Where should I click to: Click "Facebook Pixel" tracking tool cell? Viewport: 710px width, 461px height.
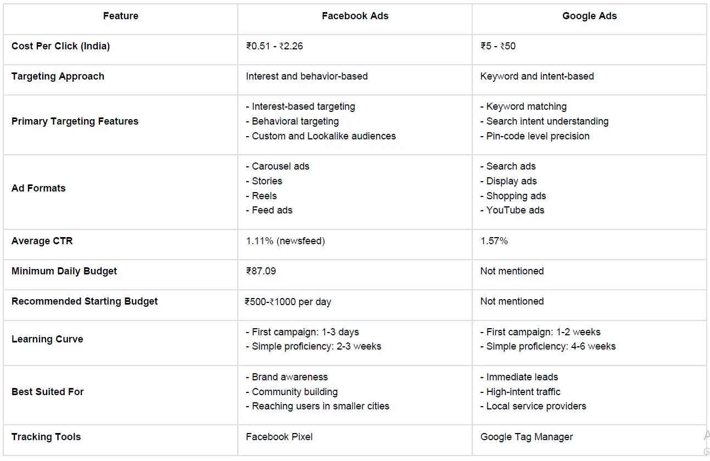[279, 437]
